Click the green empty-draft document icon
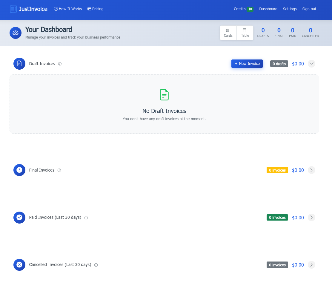Screen dimensions: 332x292 [x=164, y=94]
